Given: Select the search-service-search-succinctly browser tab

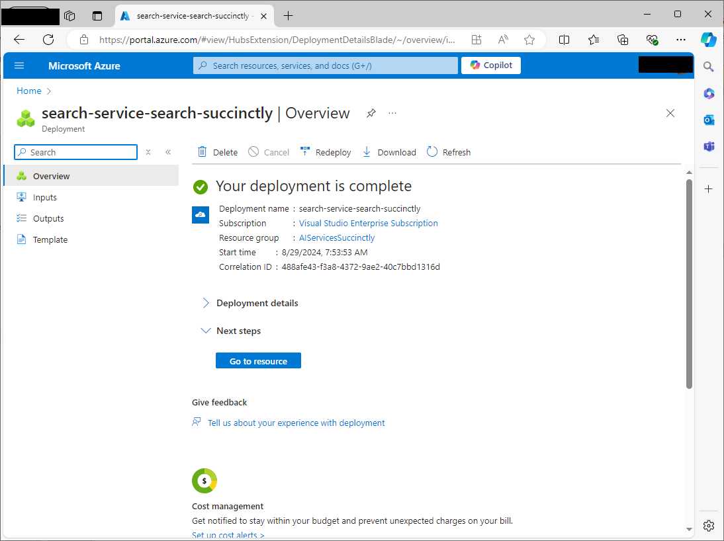Looking at the screenshot, I should tap(194, 16).
